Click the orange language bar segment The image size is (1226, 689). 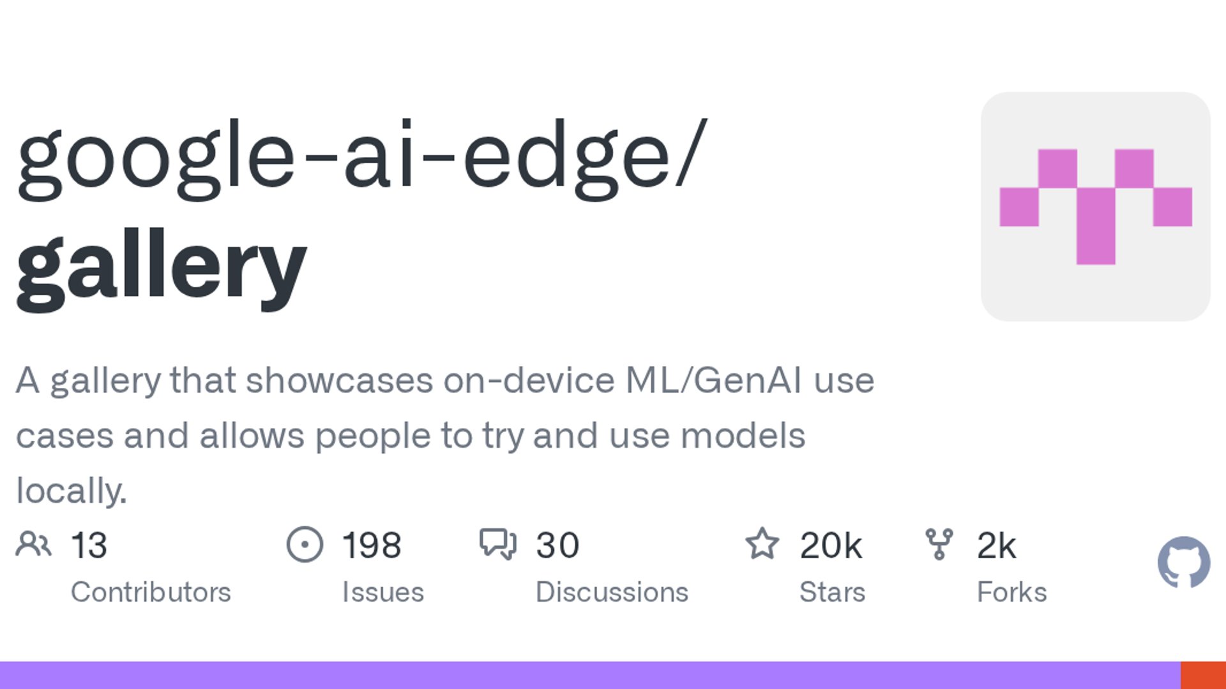click(x=1203, y=675)
